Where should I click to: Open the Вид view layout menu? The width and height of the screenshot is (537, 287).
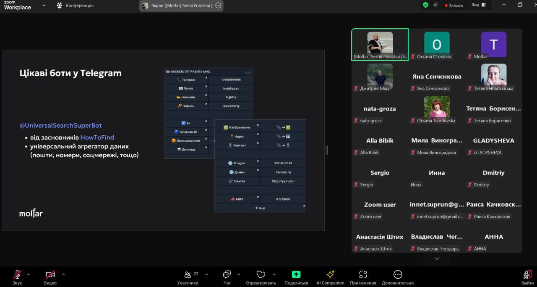479,5
